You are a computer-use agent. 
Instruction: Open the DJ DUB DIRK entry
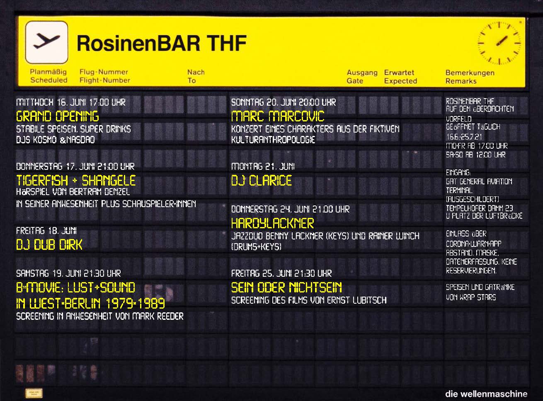[x=49, y=245]
